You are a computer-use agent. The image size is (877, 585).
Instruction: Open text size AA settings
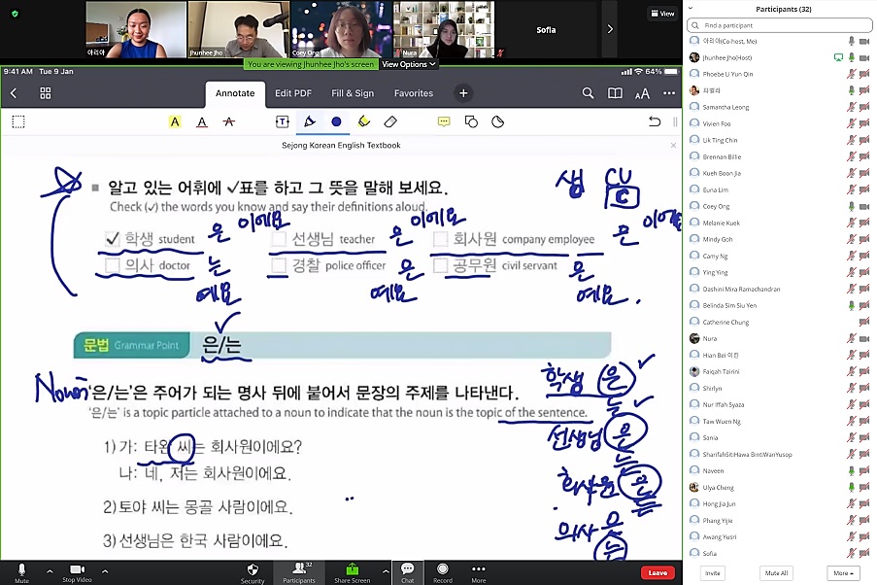(642, 93)
